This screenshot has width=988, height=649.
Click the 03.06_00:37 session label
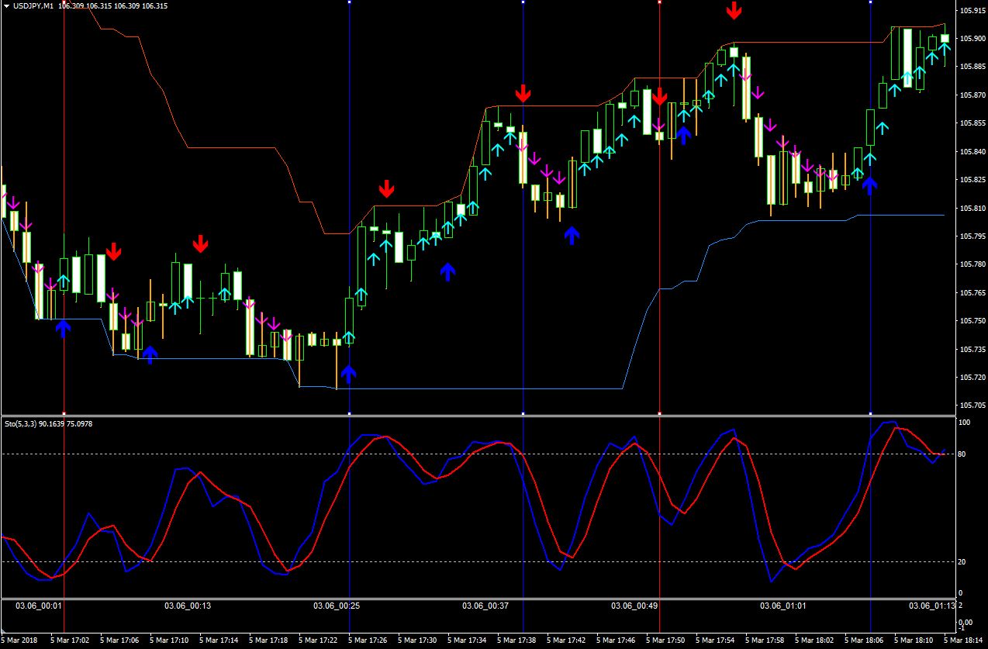click(485, 606)
